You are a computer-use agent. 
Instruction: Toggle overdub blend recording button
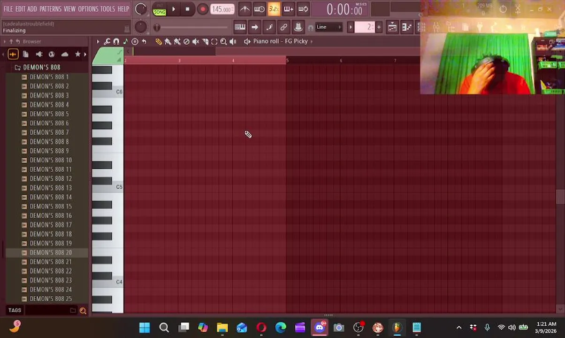click(289, 9)
